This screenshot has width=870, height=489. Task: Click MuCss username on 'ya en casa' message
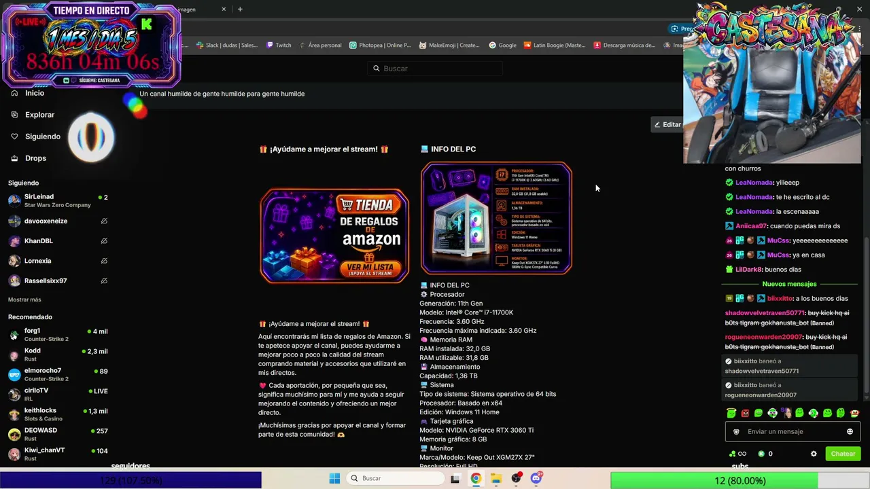click(x=778, y=255)
